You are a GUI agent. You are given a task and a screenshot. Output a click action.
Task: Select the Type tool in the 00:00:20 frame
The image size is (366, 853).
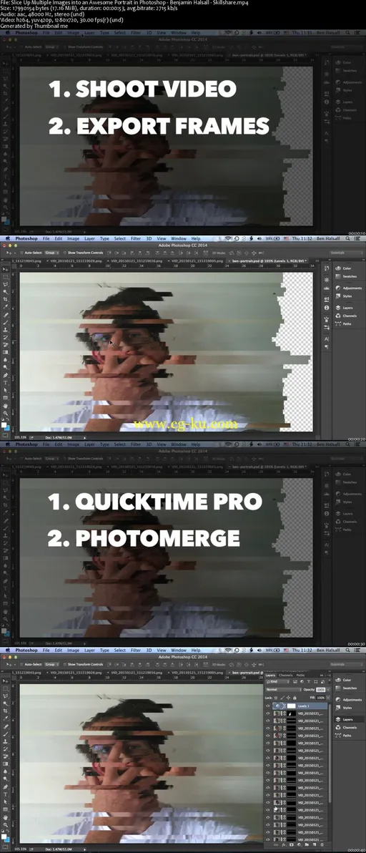tap(6, 382)
